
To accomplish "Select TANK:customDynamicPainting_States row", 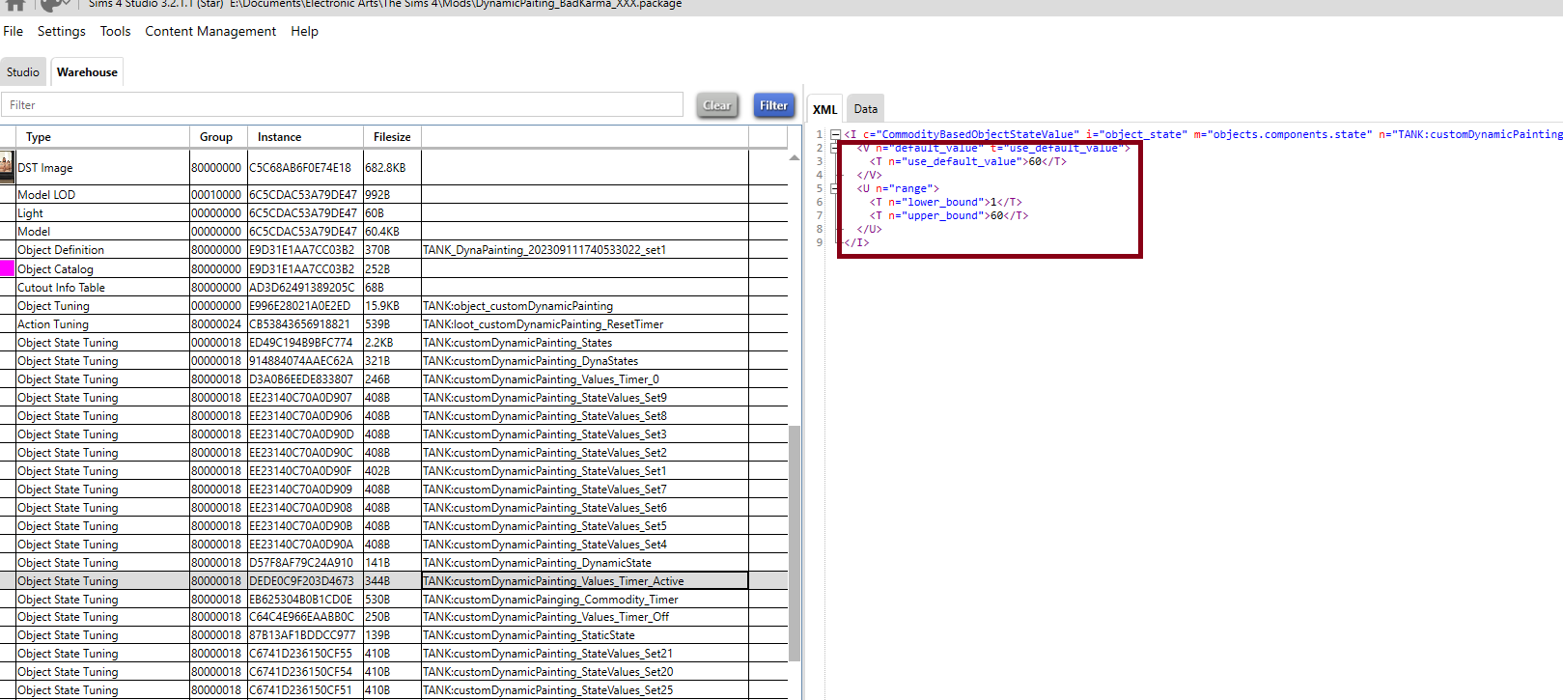I will tap(394, 342).
